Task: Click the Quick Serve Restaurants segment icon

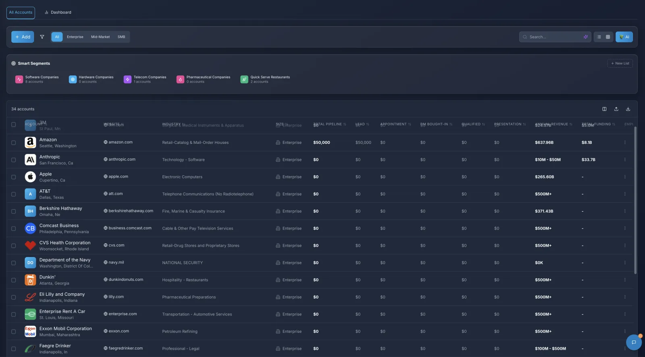Action: tap(244, 79)
